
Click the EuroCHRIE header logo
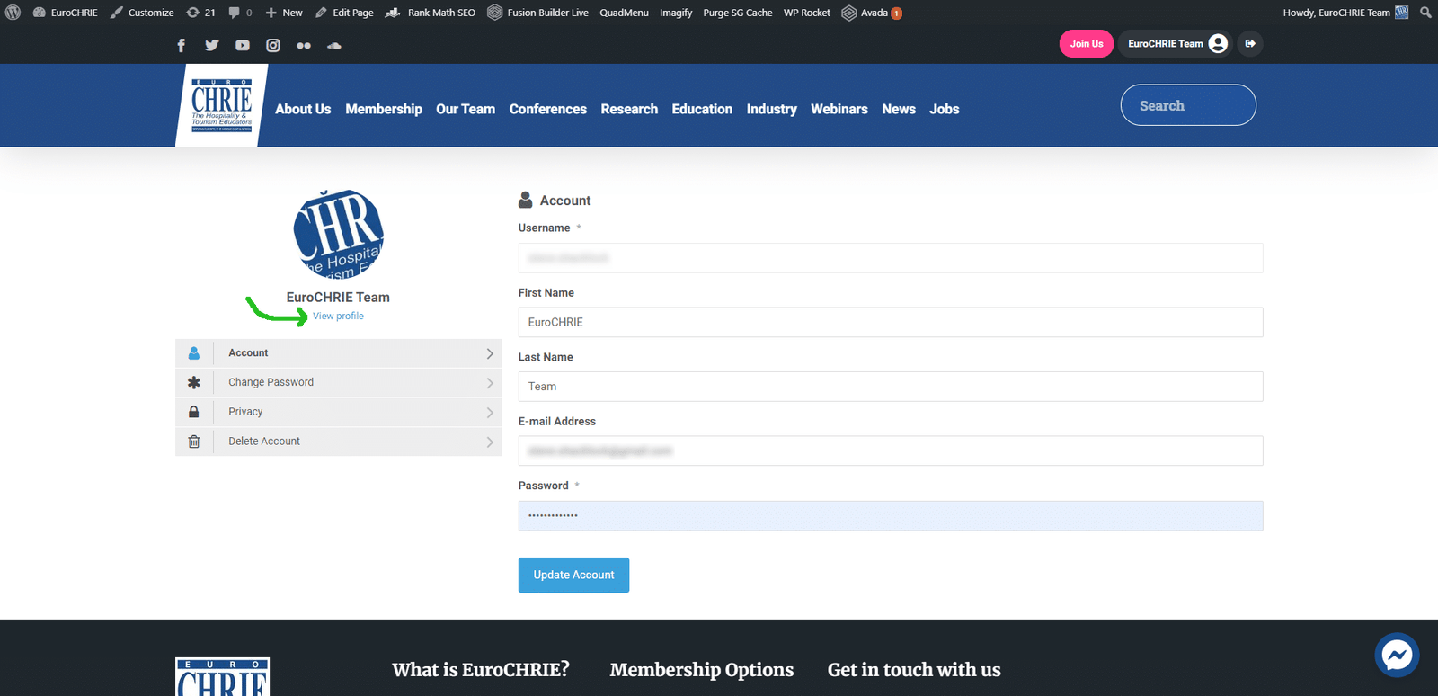pyautogui.click(x=222, y=105)
